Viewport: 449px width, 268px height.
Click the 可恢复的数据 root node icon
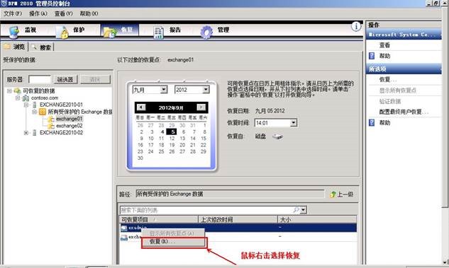coord(17,91)
